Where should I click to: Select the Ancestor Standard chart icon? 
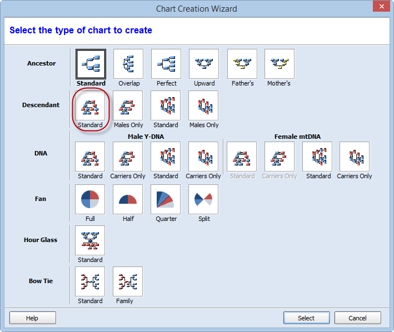click(91, 64)
